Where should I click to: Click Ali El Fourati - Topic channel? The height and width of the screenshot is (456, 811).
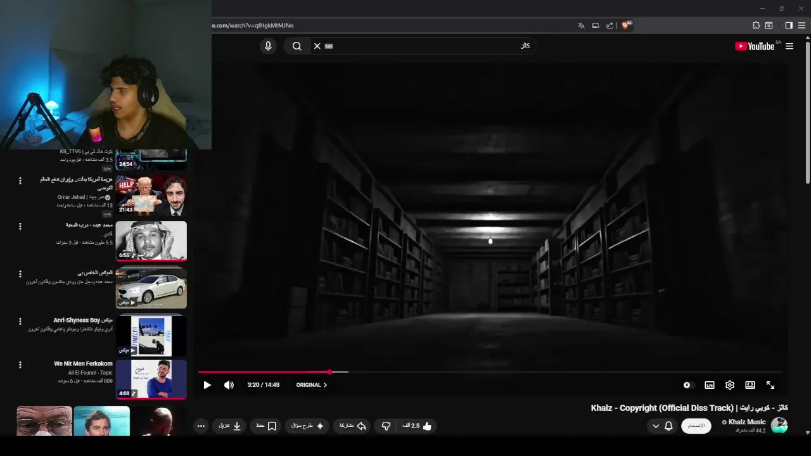pos(90,373)
